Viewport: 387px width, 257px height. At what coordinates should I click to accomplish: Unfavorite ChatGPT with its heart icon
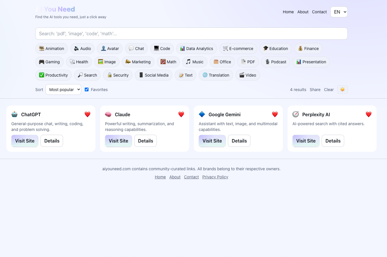tap(87, 114)
